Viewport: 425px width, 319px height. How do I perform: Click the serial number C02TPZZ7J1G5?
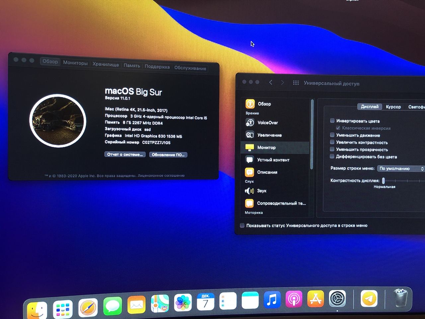pyautogui.click(x=156, y=143)
